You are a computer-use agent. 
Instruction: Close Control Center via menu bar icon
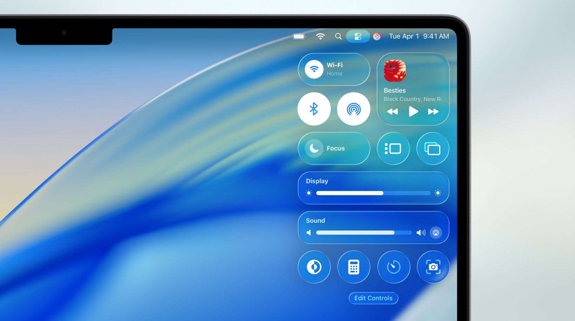pos(358,37)
